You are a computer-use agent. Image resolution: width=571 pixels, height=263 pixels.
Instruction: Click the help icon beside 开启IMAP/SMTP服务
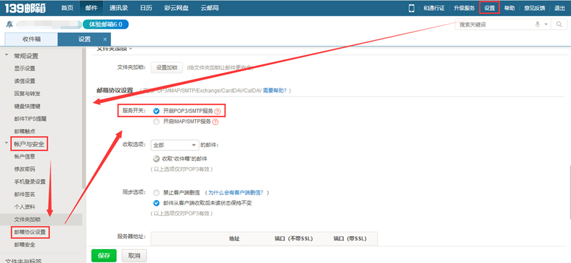coord(215,122)
